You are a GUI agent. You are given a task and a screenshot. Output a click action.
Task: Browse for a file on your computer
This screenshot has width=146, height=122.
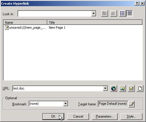[122, 89]
